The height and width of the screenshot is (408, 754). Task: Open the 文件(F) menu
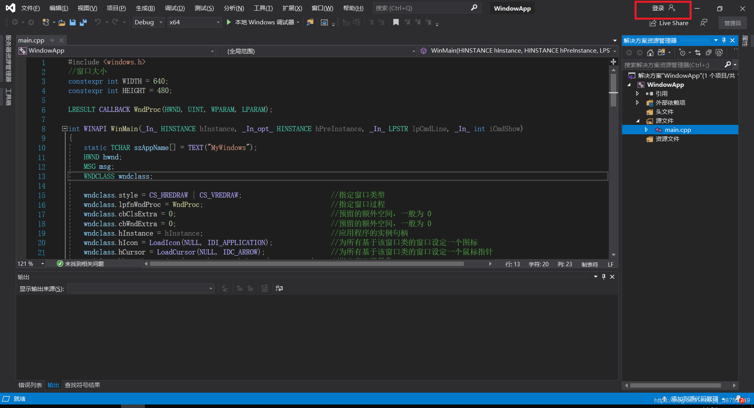30,8
